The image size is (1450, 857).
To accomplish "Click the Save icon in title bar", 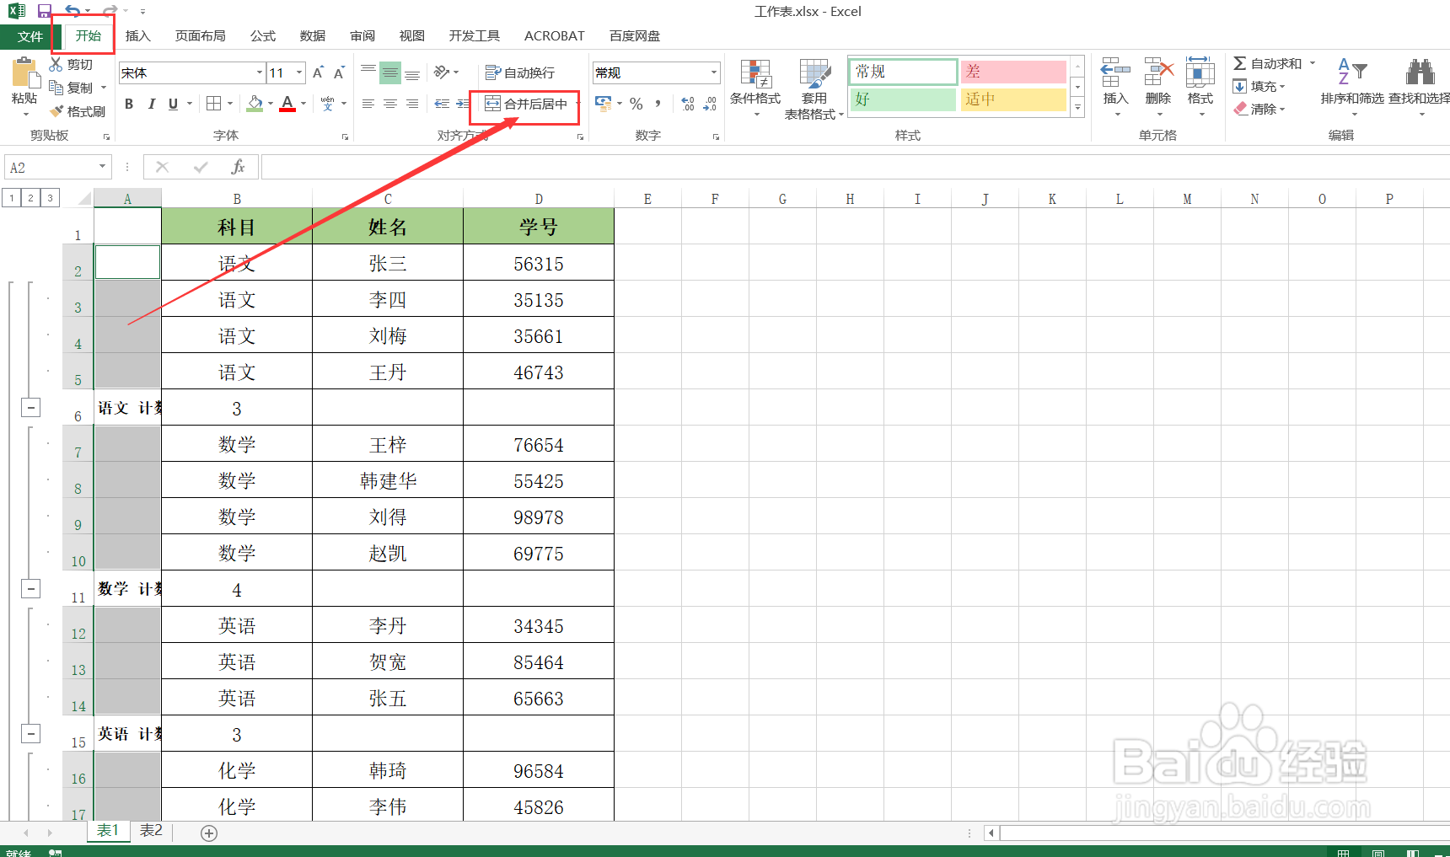I will tap(45, 11).
